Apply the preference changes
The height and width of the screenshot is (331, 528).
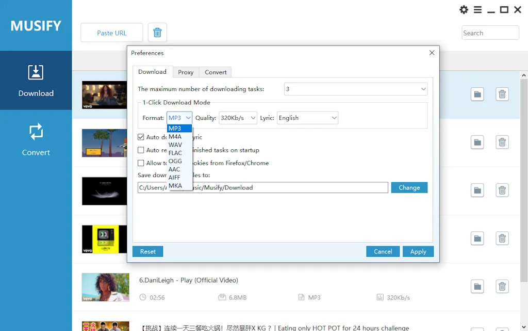click(x=418, y=251)
